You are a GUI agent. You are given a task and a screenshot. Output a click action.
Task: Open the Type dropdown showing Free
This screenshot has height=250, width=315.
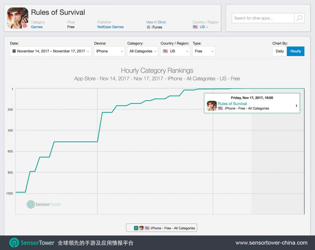[204, 51]
